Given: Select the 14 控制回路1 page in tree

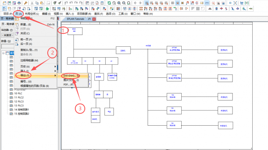Looking at the screenshot, I should tap(21, 110).
